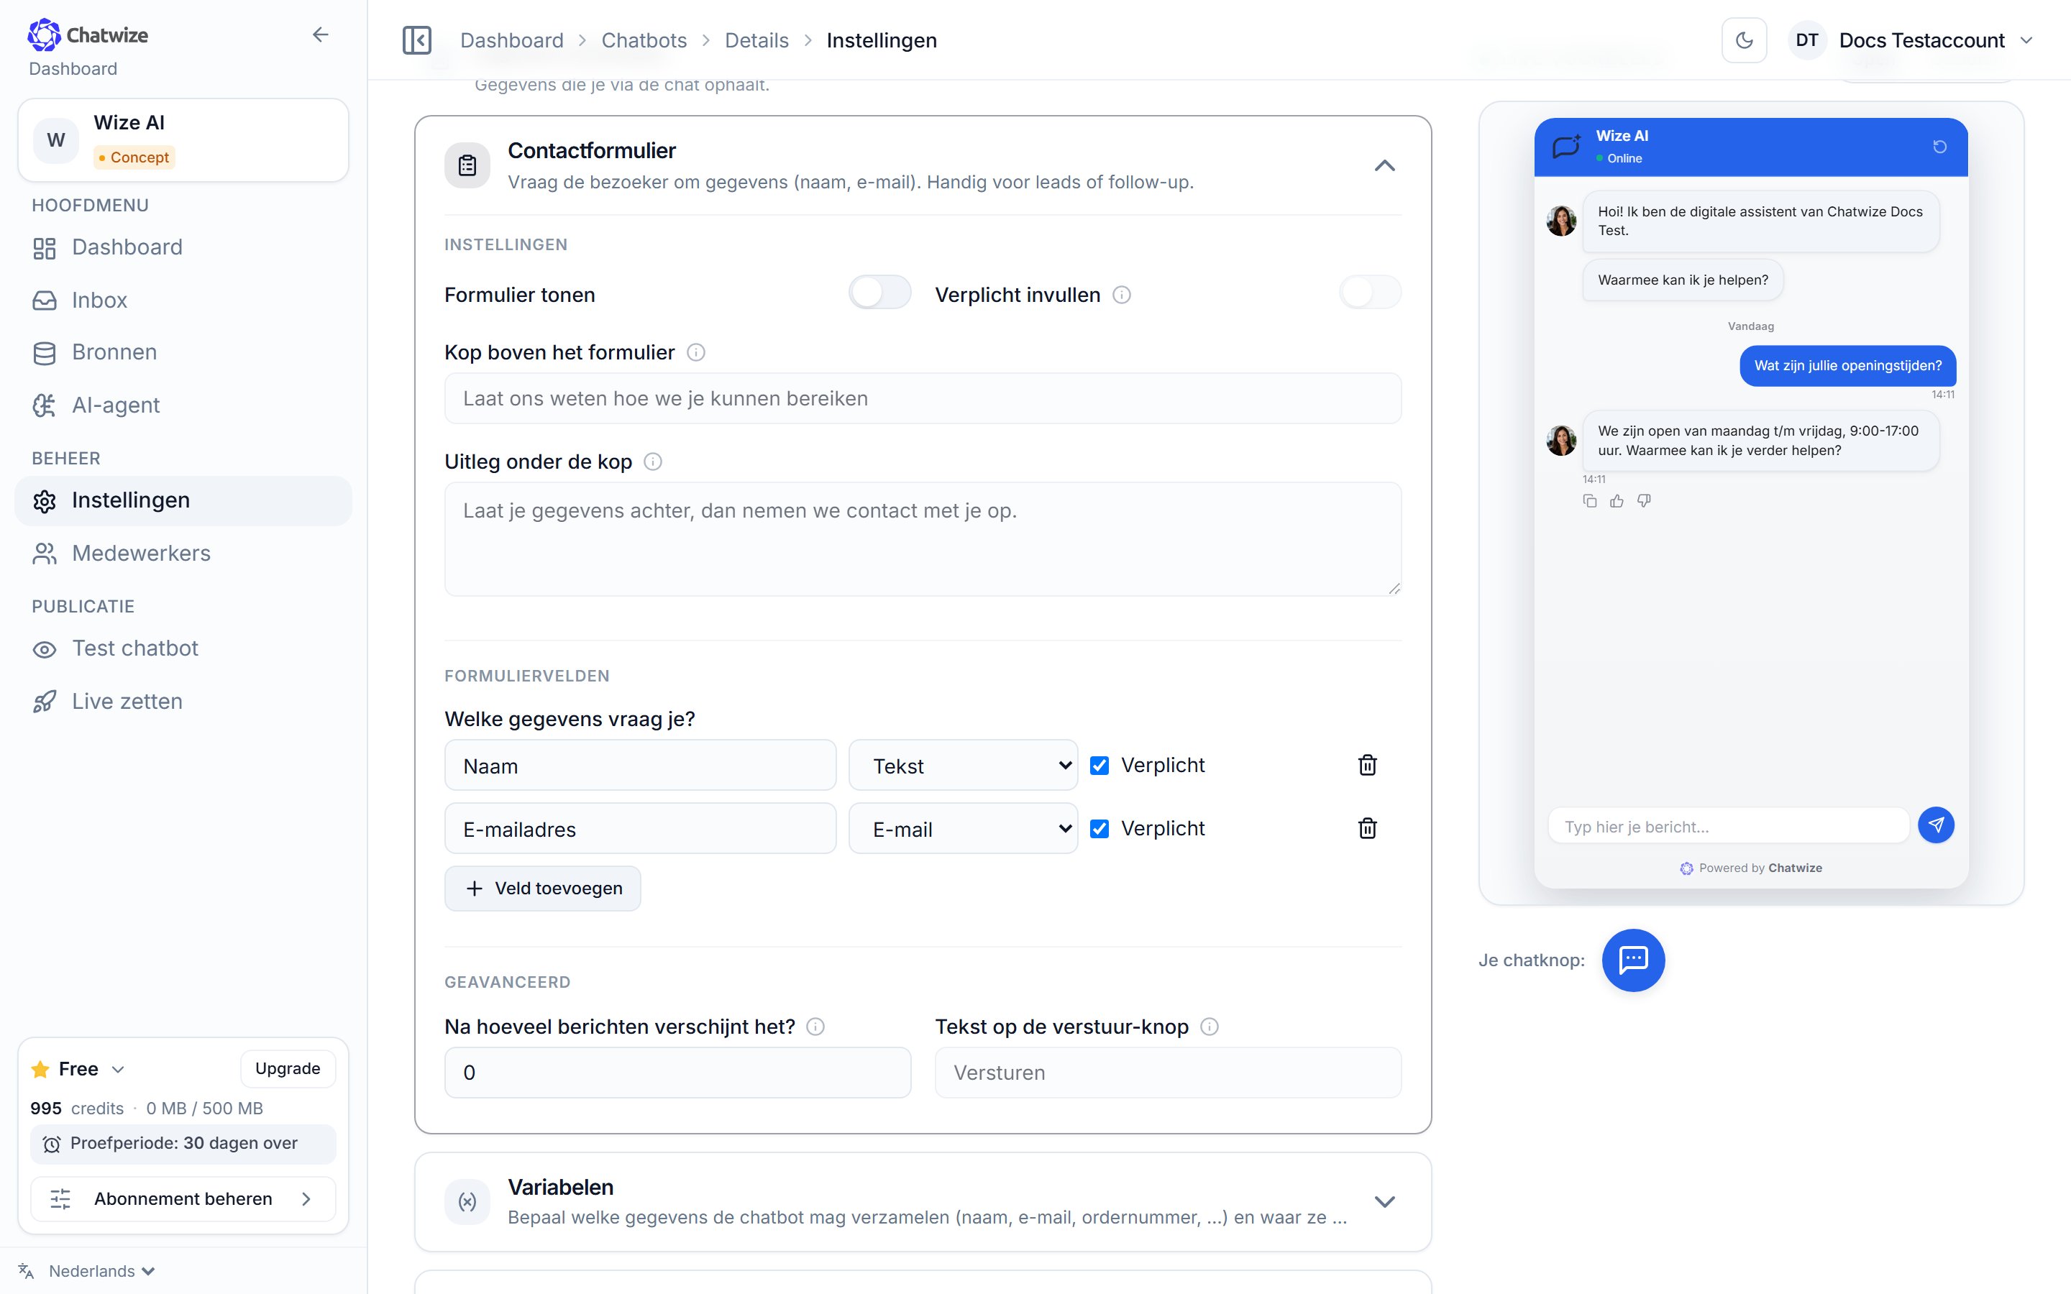This screenshot has height=1294, width=2071.
Task: Give thumbs down on the bot reply
Action: coord(1644,502)
